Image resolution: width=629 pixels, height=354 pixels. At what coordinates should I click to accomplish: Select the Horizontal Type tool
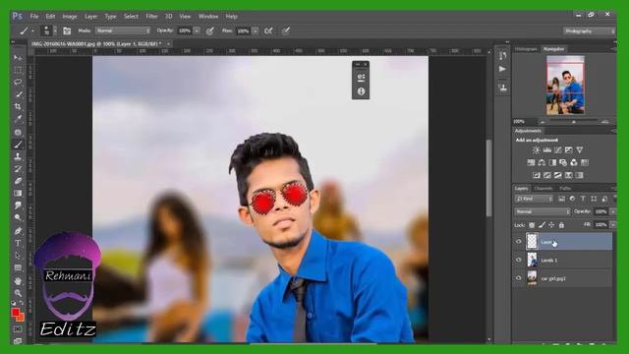[x=18, y=243]
